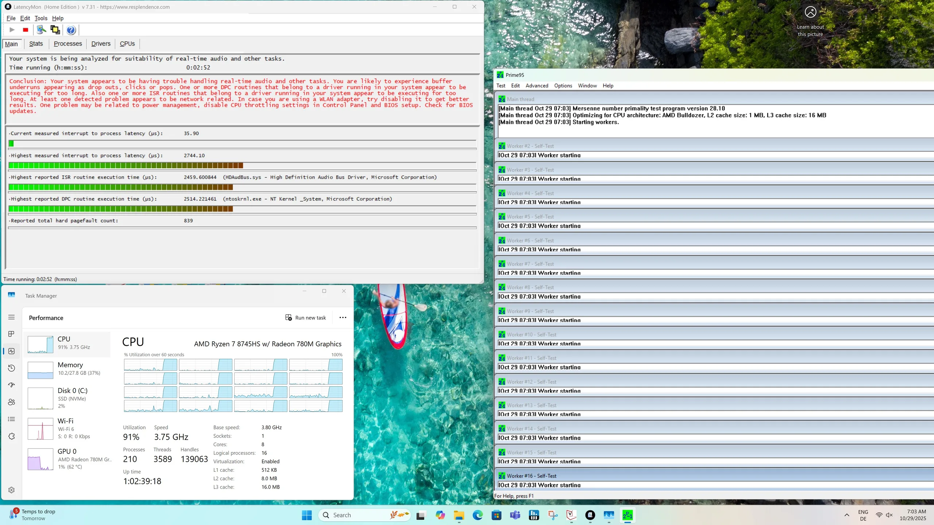Open Task Manager's Startup apps page
The width and height of the screenshot is (934, 525).
tap(11, 385)
